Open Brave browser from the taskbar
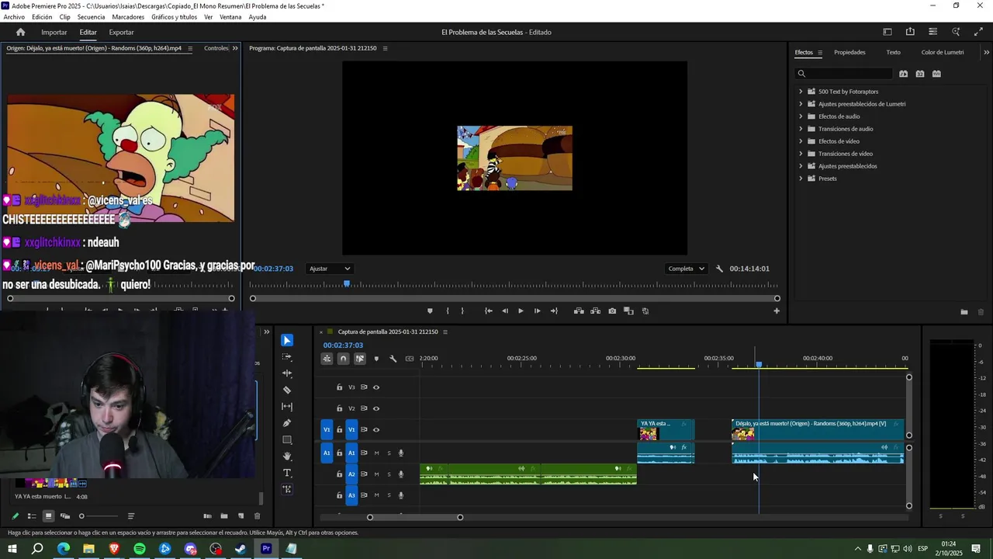 tap(114, 549)
